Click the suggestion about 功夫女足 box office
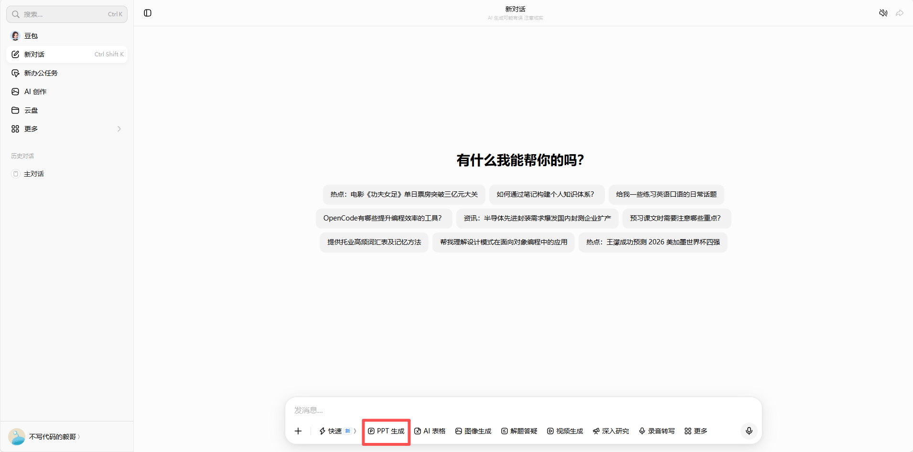This screenshot has width=913, height=452. tap(404, 195)
